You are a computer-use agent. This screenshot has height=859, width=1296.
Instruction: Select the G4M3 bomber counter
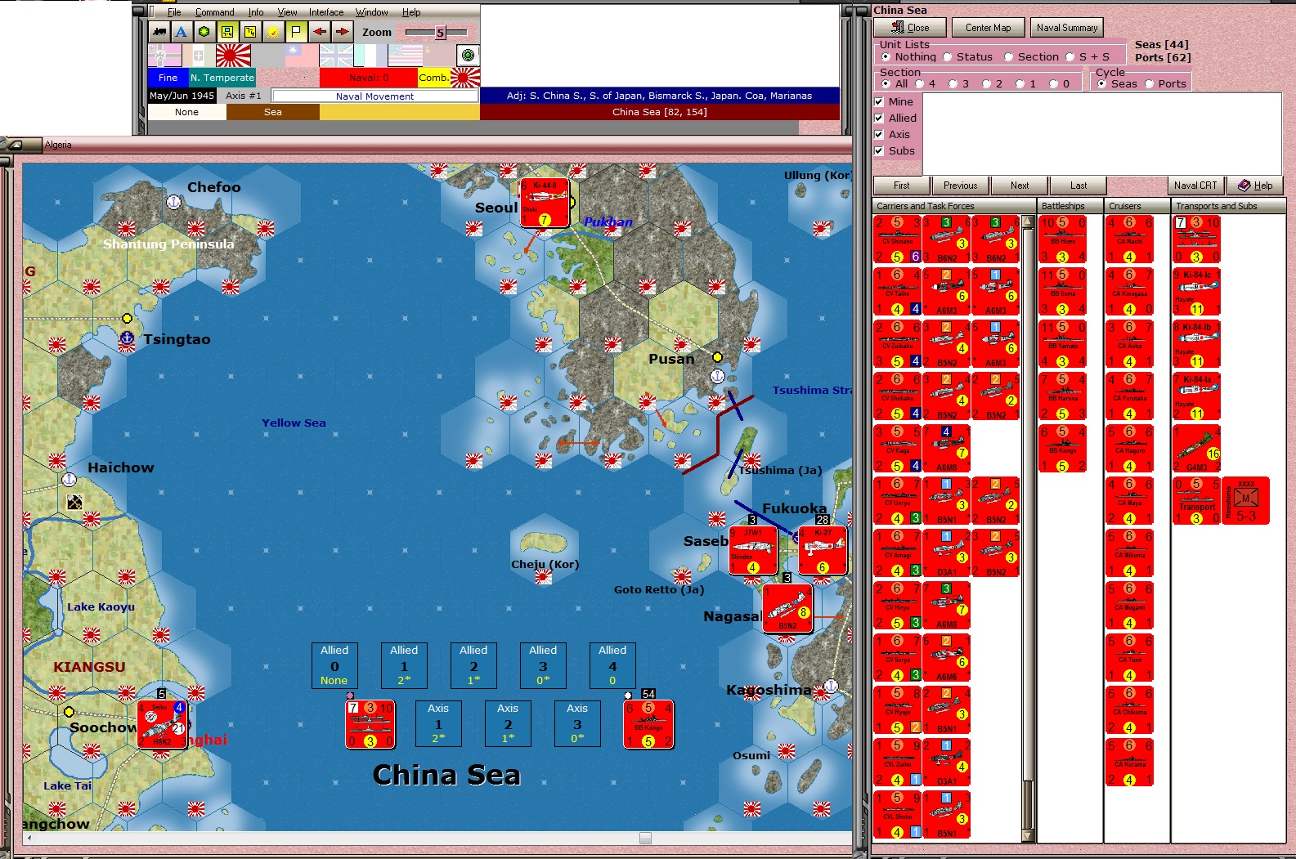click(x=1197, y=450)
